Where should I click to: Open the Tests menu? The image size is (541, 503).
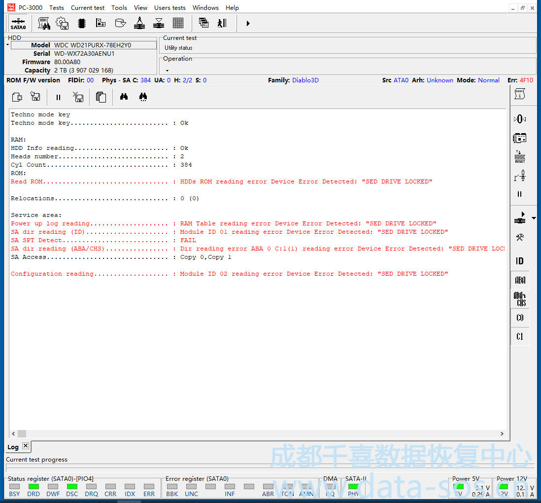point(57,7)
